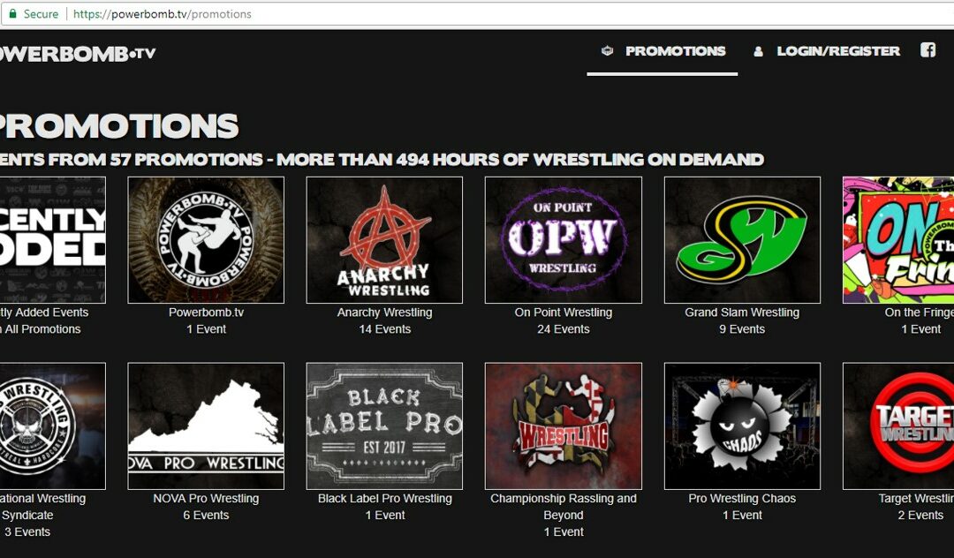
Task: Click the On the Fringe colorful thumbnail
Action: [898, 240]
